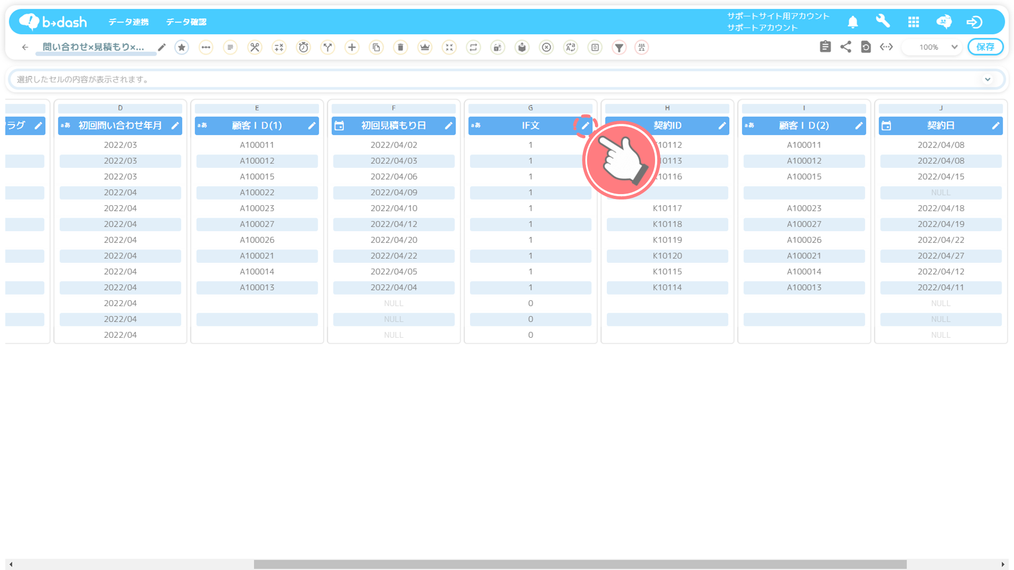The height and width of the screenshot is (570, 1014).
Task: Select the IF文 column header
Action: click(531, 125)
